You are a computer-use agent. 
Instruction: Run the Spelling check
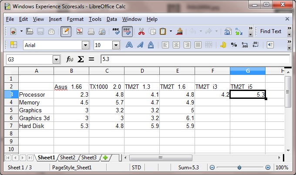116,31
